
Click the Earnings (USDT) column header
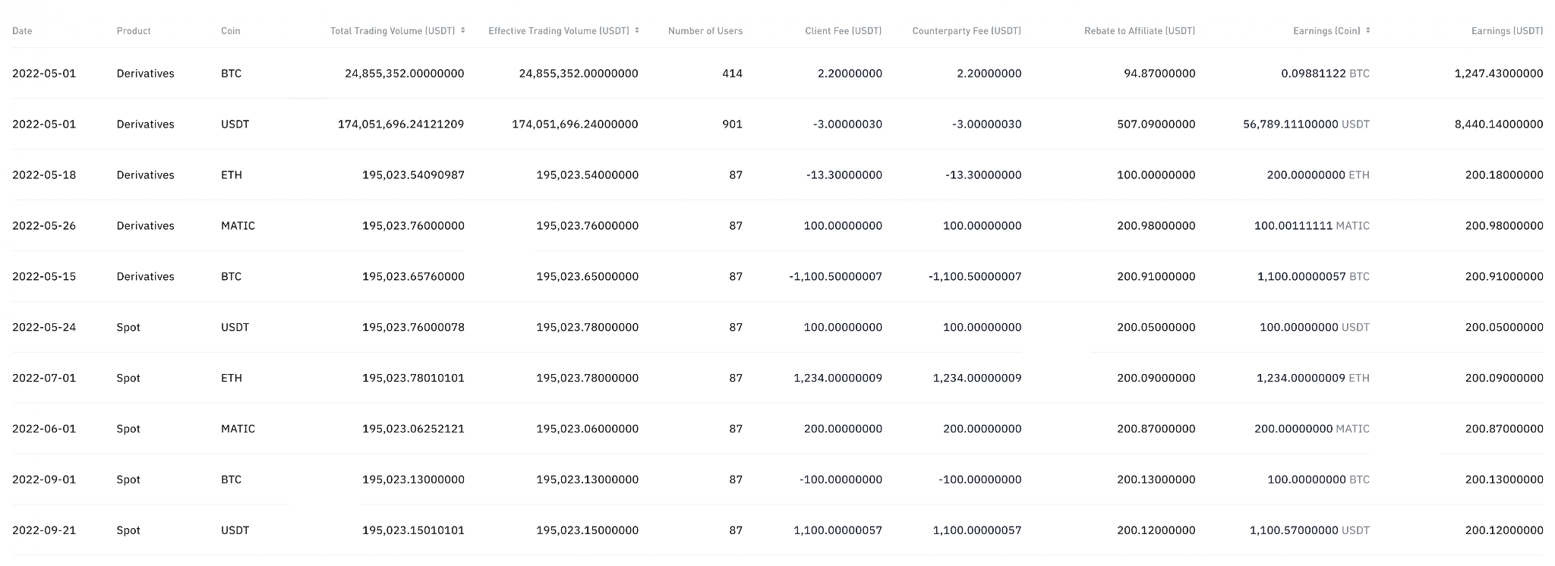tap(1507, 31)
